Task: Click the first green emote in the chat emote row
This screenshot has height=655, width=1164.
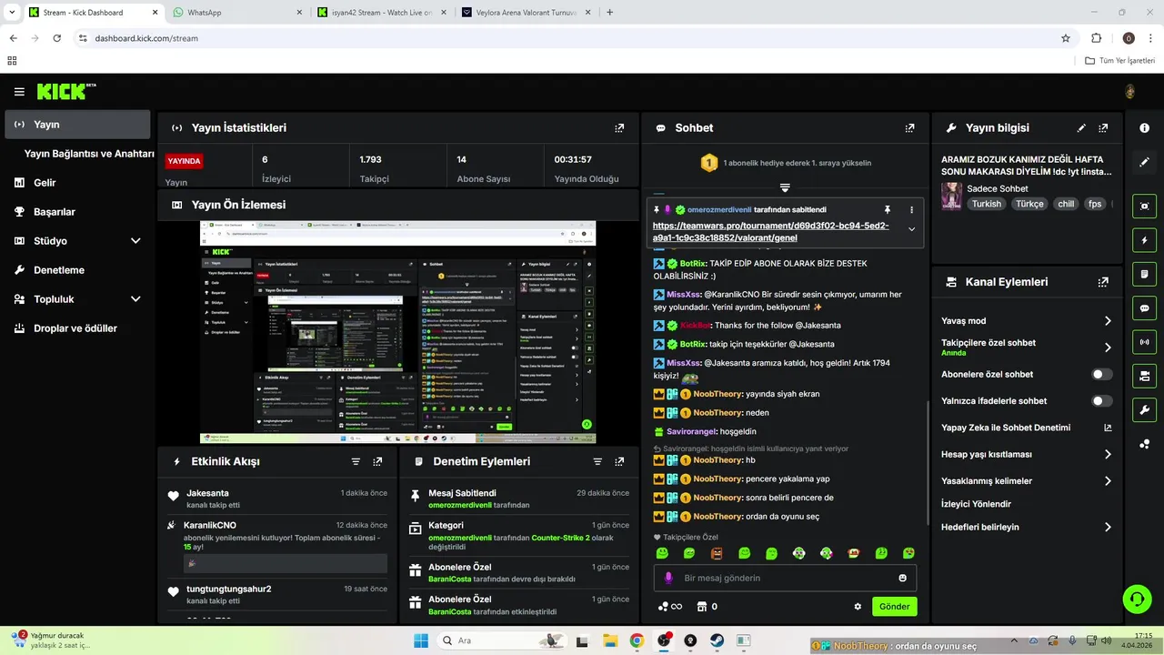Action: coord(663,553)
